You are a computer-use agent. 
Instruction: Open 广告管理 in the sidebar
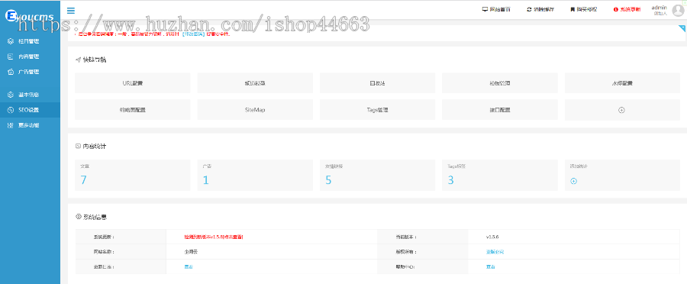pyautogui.click(x=29, y=72)
